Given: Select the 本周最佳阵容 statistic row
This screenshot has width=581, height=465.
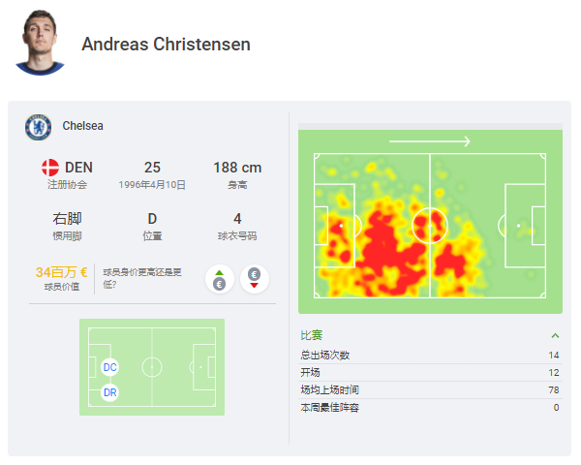Looking at the screenshot, I should pos(430,408).
